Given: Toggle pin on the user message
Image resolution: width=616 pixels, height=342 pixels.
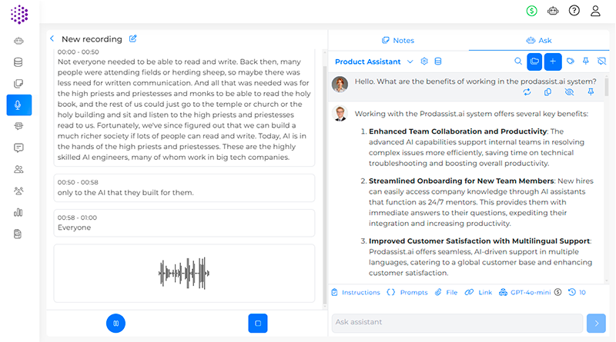Looking at the screenshot, I should 591,92.
